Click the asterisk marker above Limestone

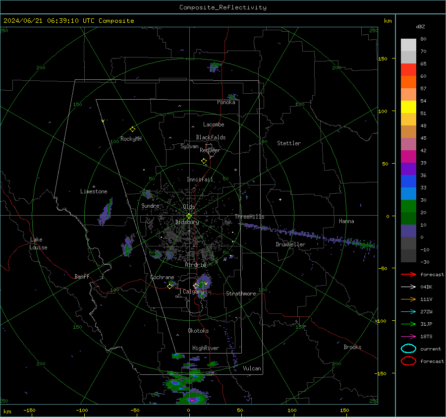coord(94,187)
